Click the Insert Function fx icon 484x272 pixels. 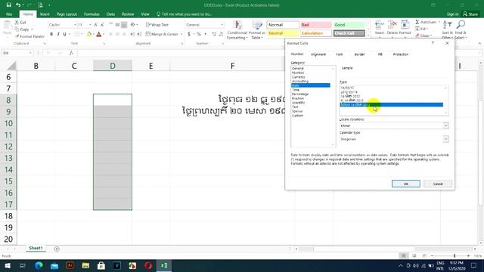pos(70,53)
